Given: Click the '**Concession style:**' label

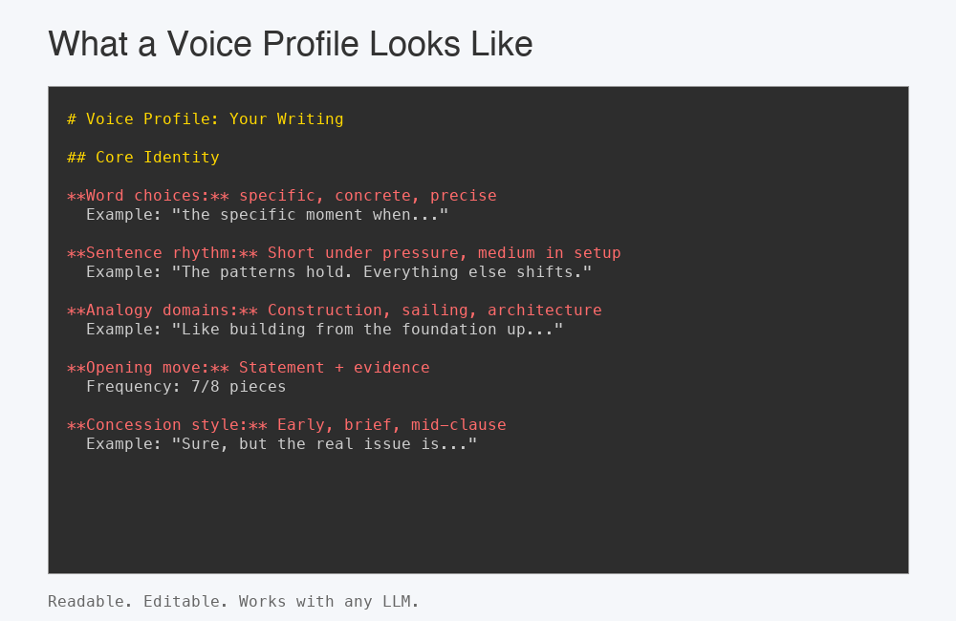Looking at the screenshot, I should tap(167, 425).
